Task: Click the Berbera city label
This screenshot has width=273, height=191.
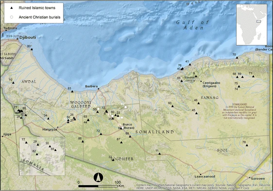Action: click(x=91, y=86)
